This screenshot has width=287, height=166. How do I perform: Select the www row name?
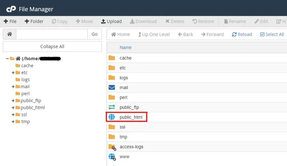[124, 157]
